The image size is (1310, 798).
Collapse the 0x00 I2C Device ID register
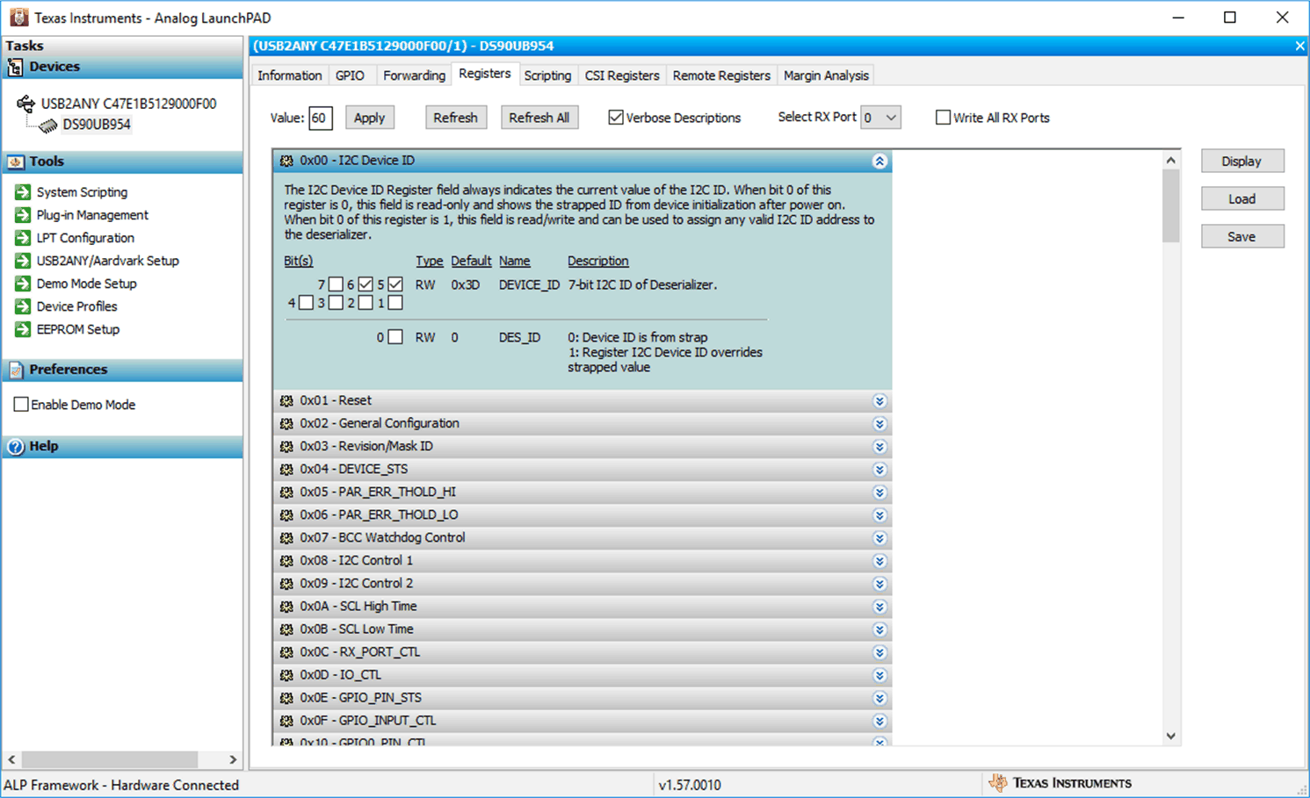(x=879, y=162)
